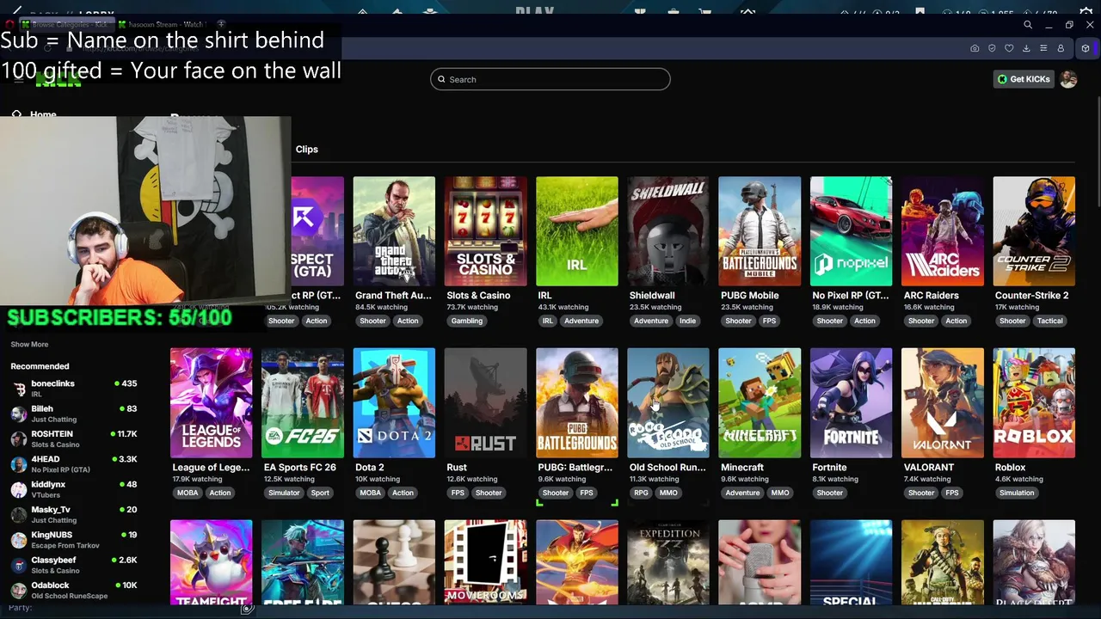Click the heart bookmark icon in address bar
The image size is (1101, 619).
point(1009,48)
